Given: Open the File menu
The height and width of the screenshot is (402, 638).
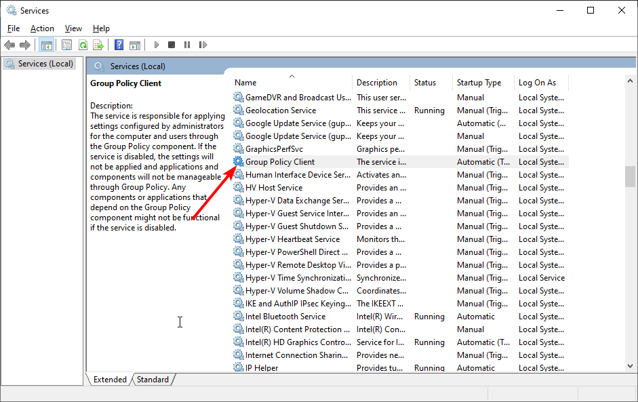Looking at the screenshot, I should (13, 28).
